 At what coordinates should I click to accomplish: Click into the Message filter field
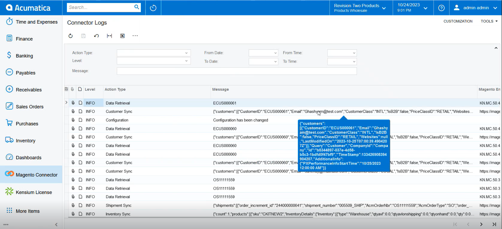[237, 71]
